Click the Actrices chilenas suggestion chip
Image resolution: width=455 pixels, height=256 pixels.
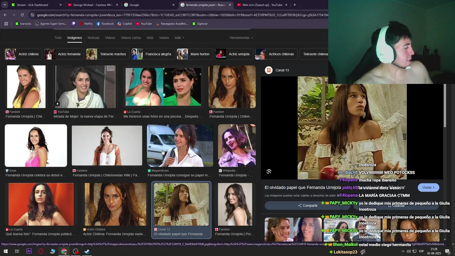pyautogui.click(x=276, y=54)
